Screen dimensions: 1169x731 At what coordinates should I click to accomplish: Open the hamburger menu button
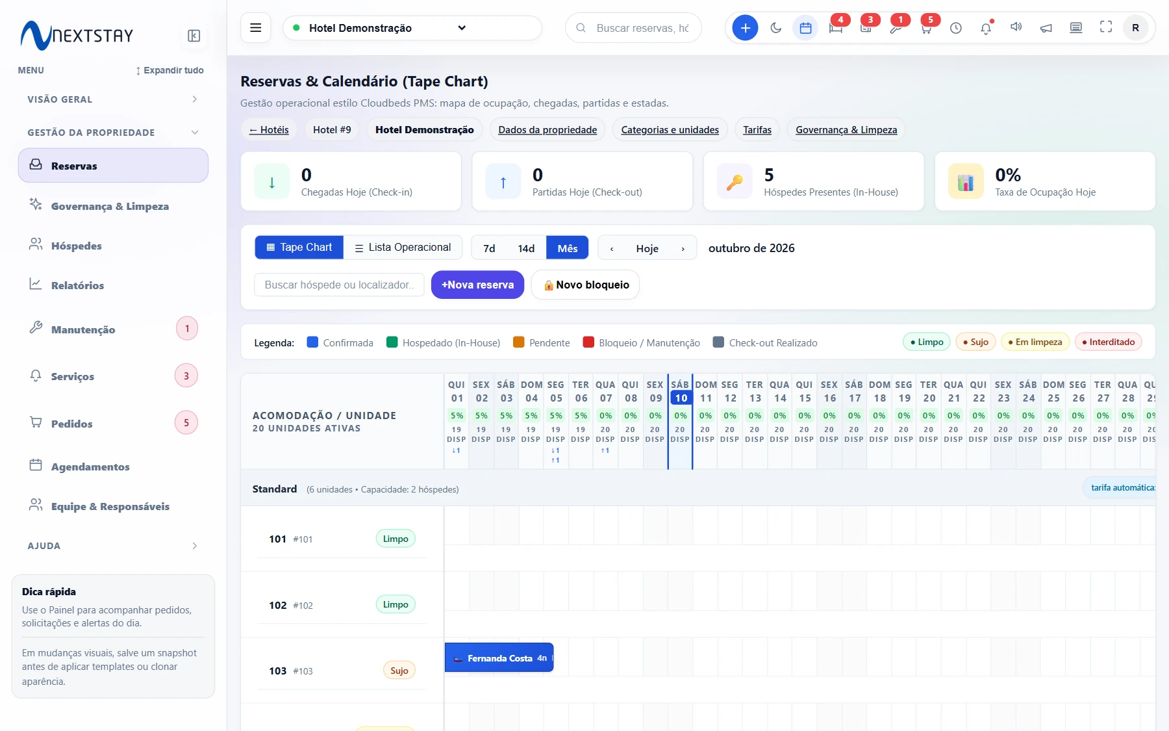[255, 28]
